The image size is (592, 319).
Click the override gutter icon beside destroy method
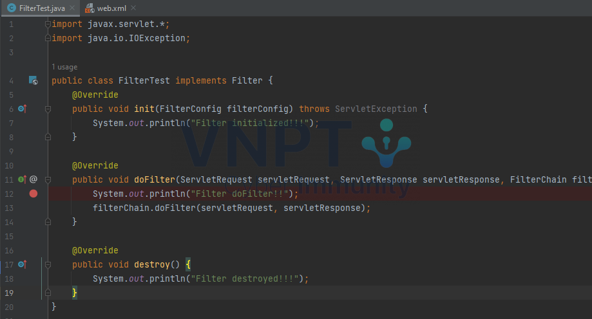pyautogui.click(x=23, y=264)
